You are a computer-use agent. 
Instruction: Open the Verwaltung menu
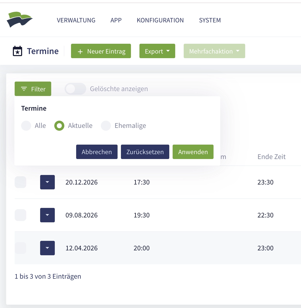coord(76,20)
